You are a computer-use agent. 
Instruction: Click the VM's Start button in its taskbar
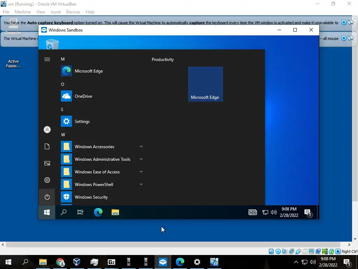[8, 262]
